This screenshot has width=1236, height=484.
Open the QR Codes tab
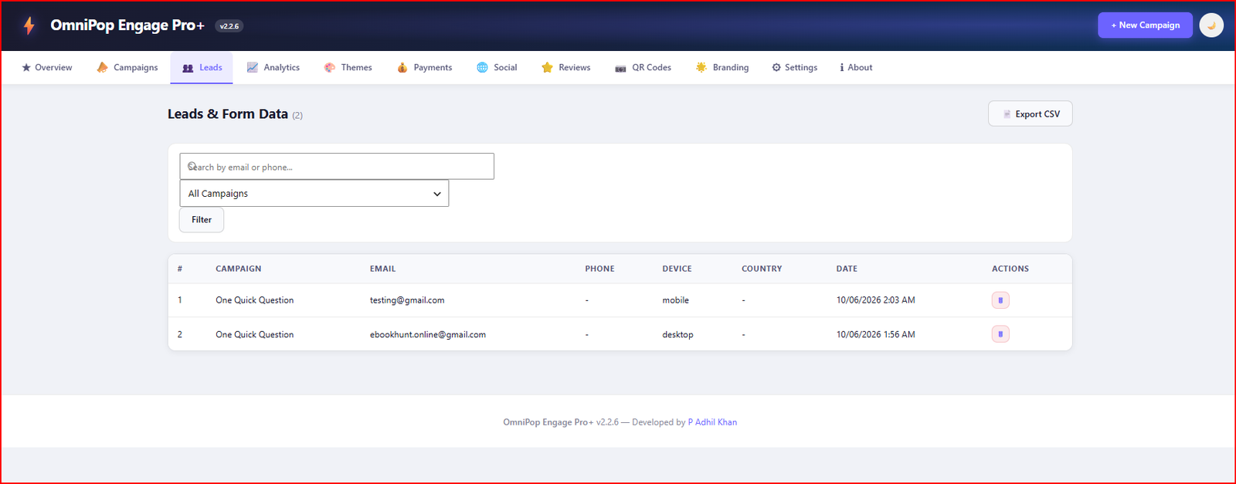point(643,68)
